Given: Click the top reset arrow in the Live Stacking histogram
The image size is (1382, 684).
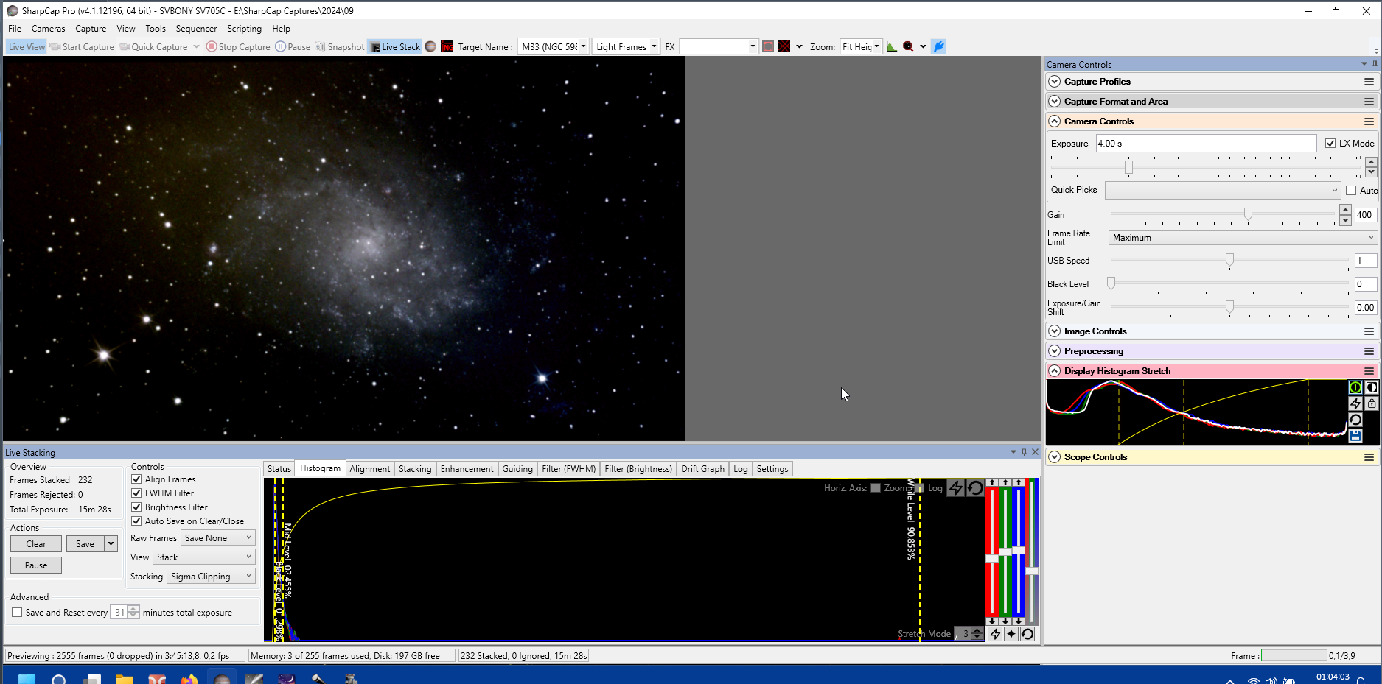Looking at the screenshot, I should pyautogui.click(x=974, y=487).
